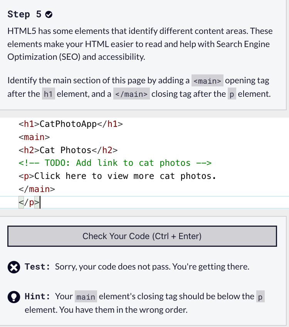The width and height of the screenshot is (289, 327).
Task: Click the highlighted h1 label in instructions
Action: tap(48, 94)
